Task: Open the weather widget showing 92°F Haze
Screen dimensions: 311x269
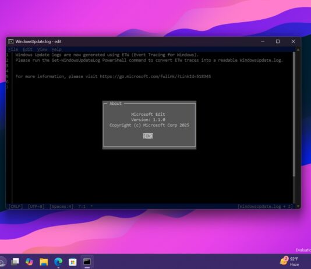Action: click(289, 261)
